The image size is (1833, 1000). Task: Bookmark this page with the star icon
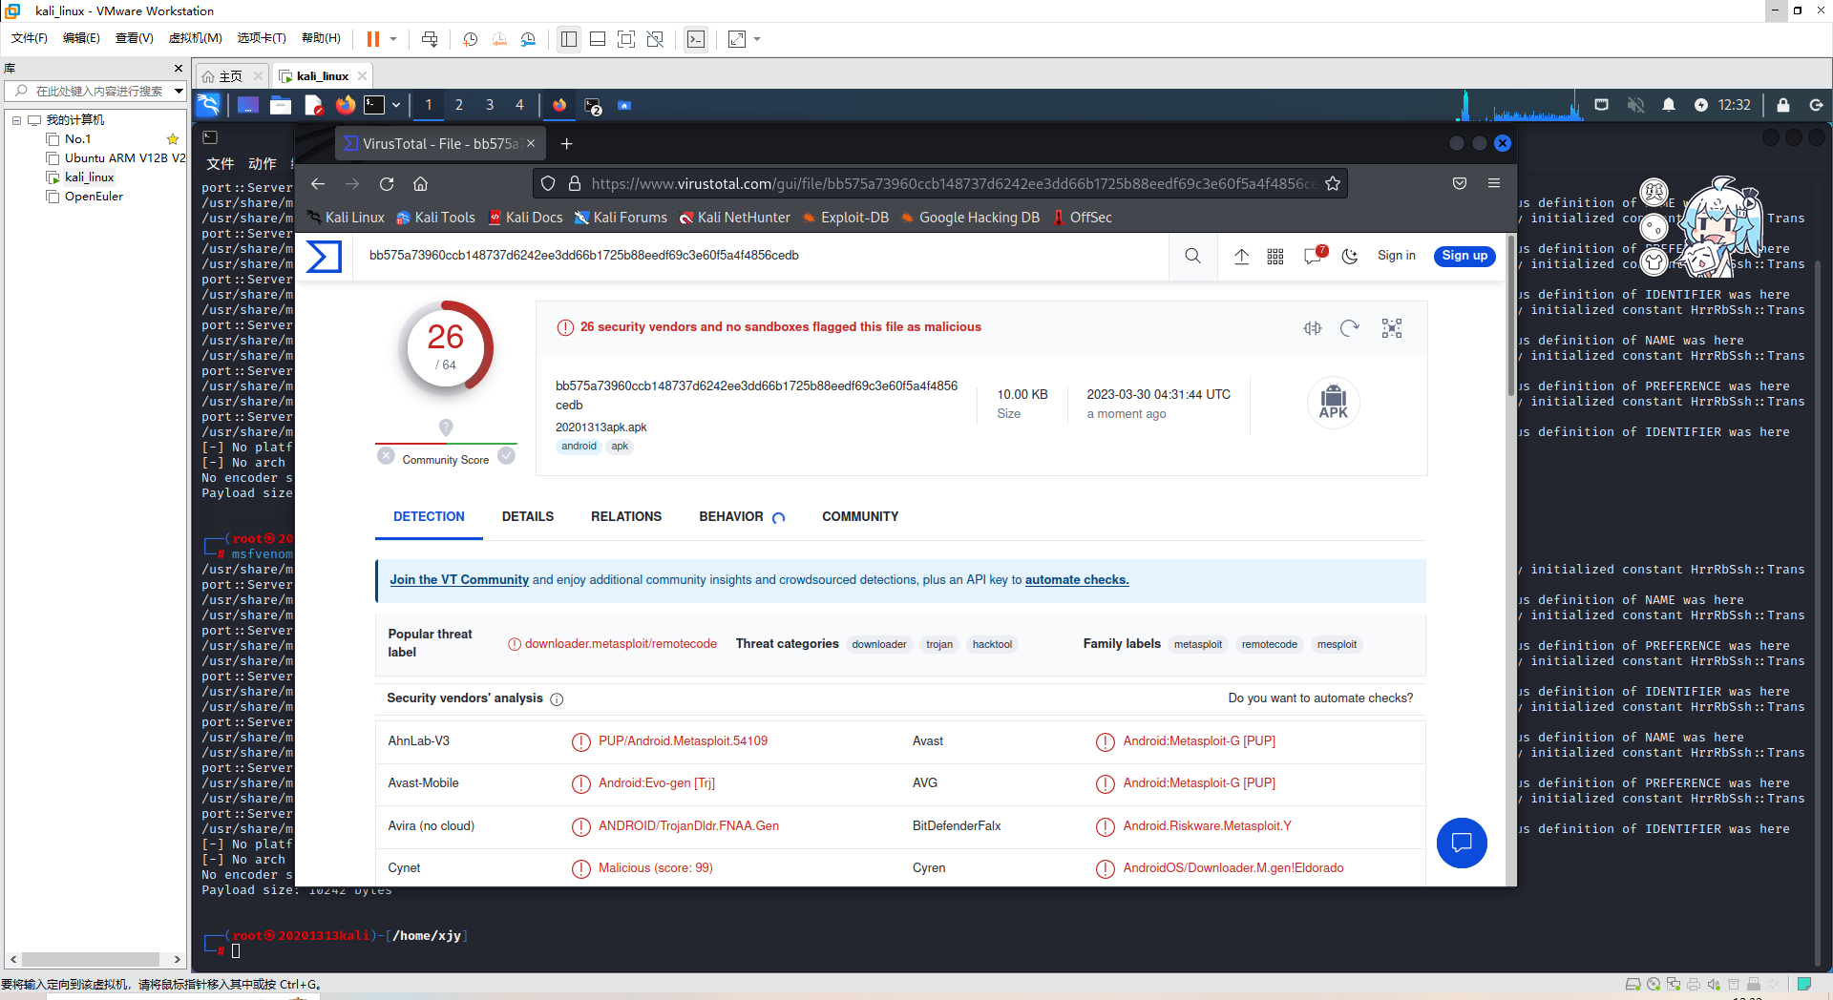tap(1333, 183)
